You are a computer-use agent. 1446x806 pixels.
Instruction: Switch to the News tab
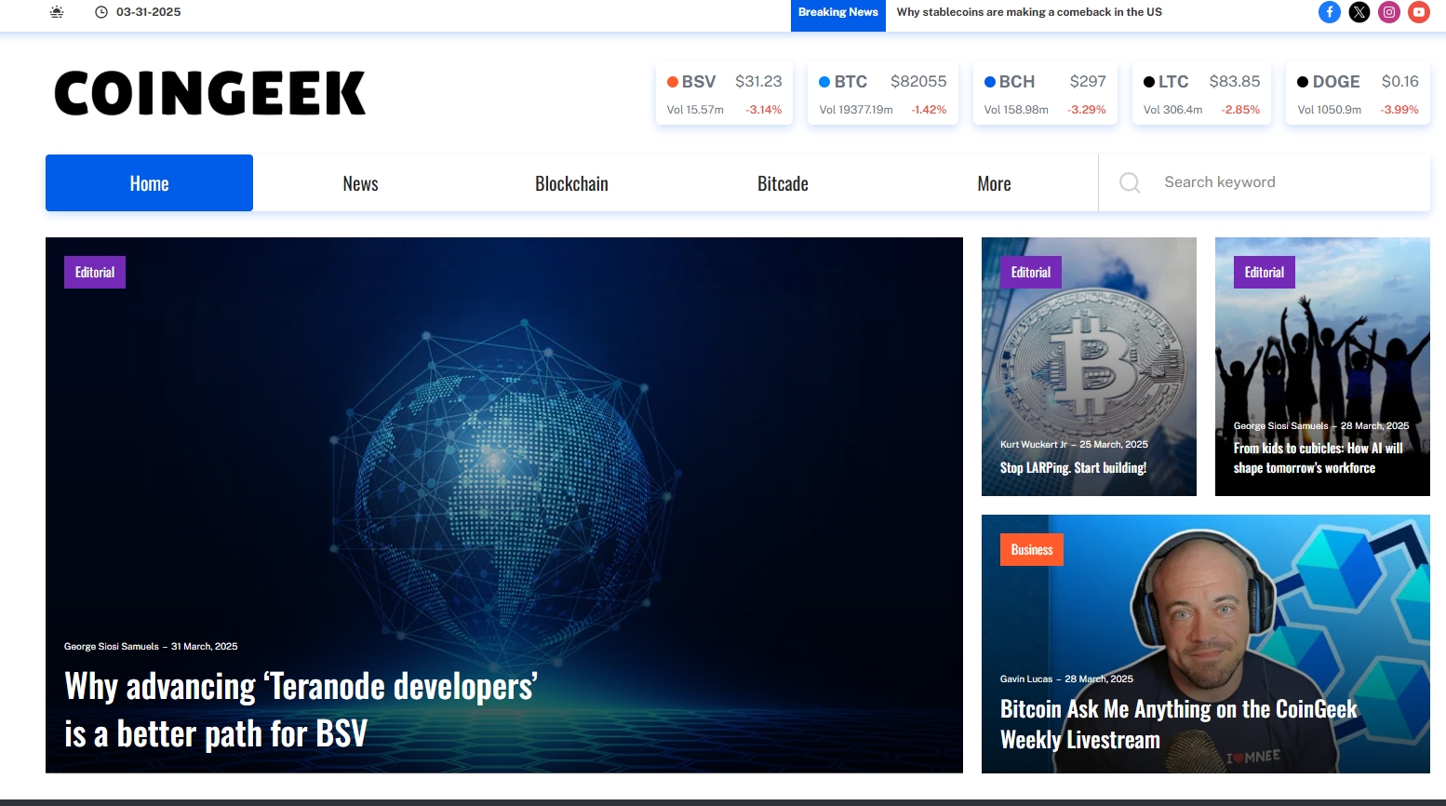[x=360, y=182]
